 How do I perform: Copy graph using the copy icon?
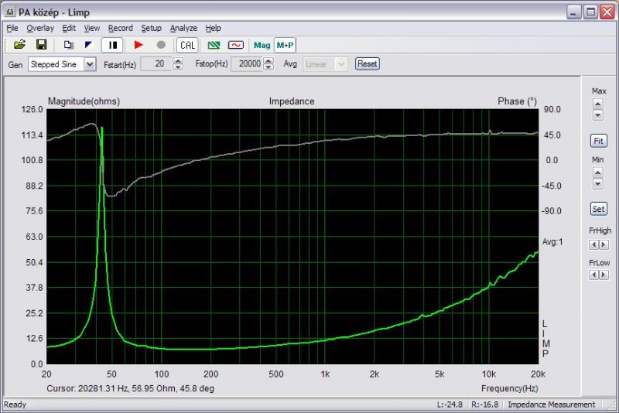point(68,45)
